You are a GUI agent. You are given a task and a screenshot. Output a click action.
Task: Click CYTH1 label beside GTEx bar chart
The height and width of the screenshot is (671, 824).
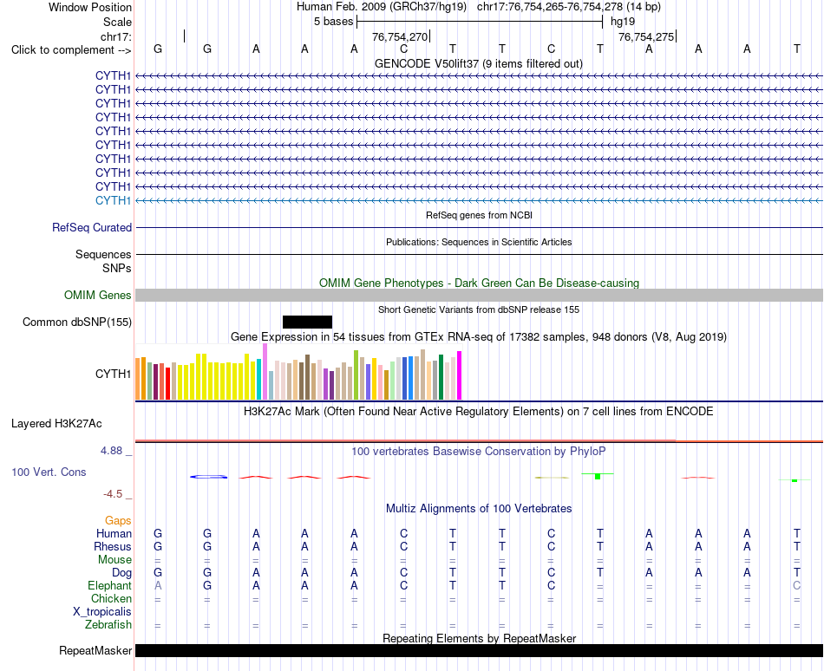113,374
